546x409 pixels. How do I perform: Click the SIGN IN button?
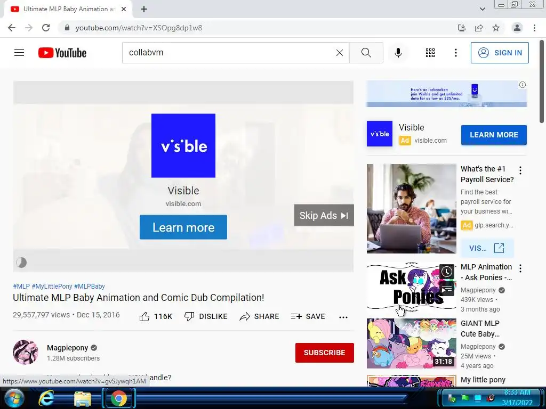pyautogui.click(x=500, y=53)
